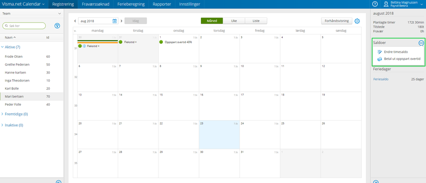Open the Feriesaldo link
Viewport: 426px width, 183px height.
(381, 79)
